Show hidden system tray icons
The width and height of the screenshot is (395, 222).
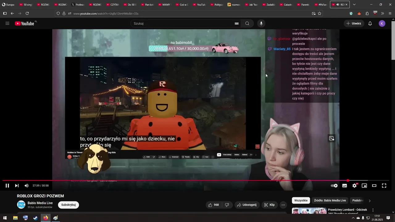[x=353, y=218]
